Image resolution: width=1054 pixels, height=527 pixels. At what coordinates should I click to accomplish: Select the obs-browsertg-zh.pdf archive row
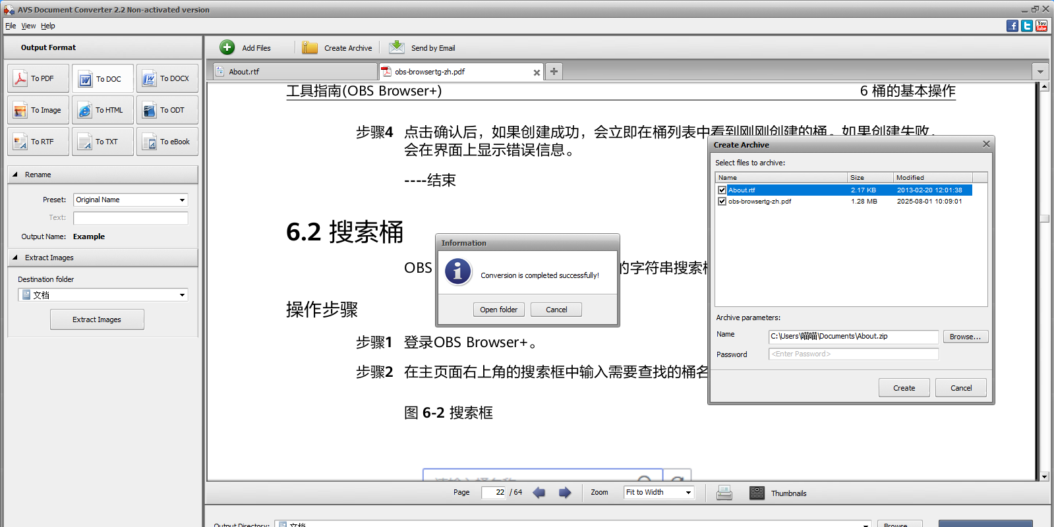[x=844, y=202]
